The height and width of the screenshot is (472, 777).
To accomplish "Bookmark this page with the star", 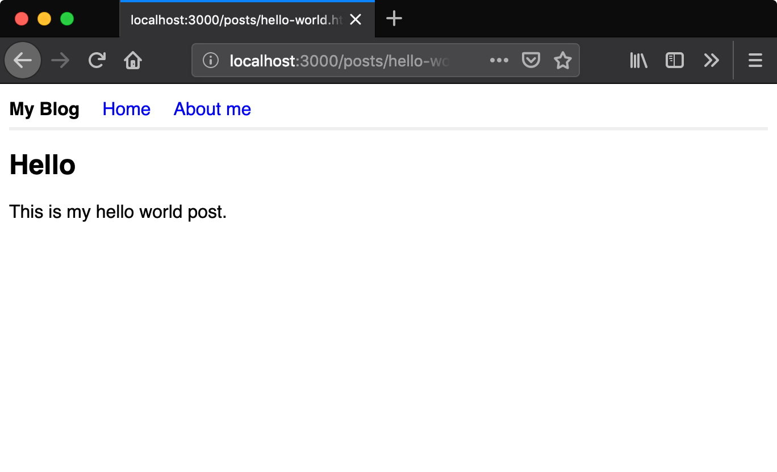I will pos(562,60).
